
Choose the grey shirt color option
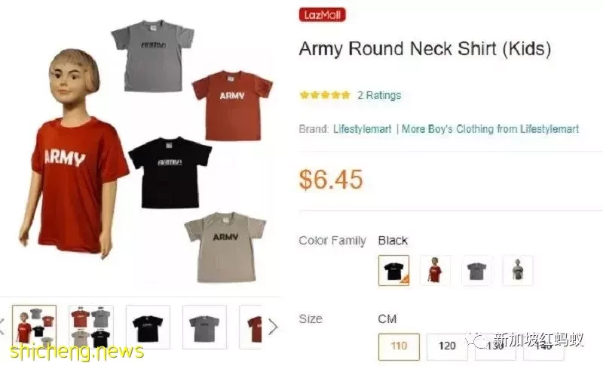pos(476,271)
